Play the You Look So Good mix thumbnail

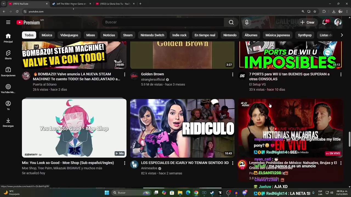point(74,128)
